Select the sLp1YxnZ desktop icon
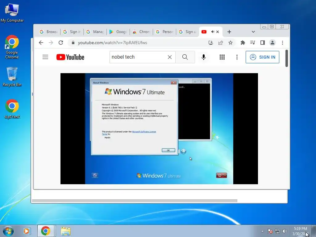Image resolution: width=316 pixels, height=237 pixels. tap(12, 109)
